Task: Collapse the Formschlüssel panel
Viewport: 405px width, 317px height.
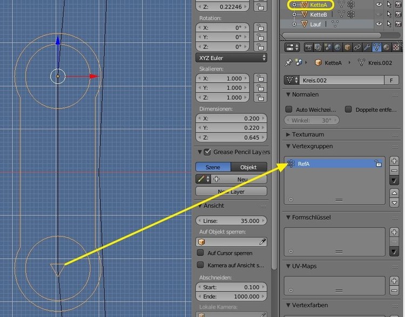Action: point(288,217)
